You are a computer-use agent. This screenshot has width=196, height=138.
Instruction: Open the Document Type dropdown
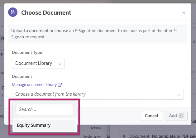(x=38, y=63)
